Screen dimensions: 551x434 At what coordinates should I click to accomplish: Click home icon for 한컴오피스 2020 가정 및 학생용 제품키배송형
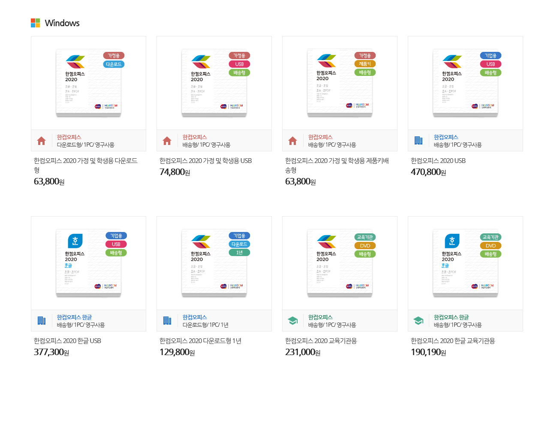[293, 141]
